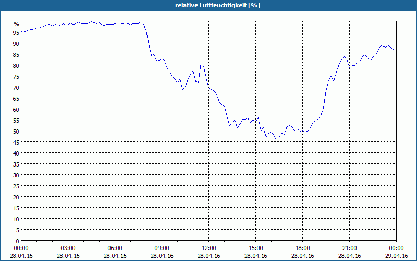Select the 28.04.16 date under 03:00
The width and height of the screenshot is (417, 261).
pyautogui.click(x=68, y=256)
